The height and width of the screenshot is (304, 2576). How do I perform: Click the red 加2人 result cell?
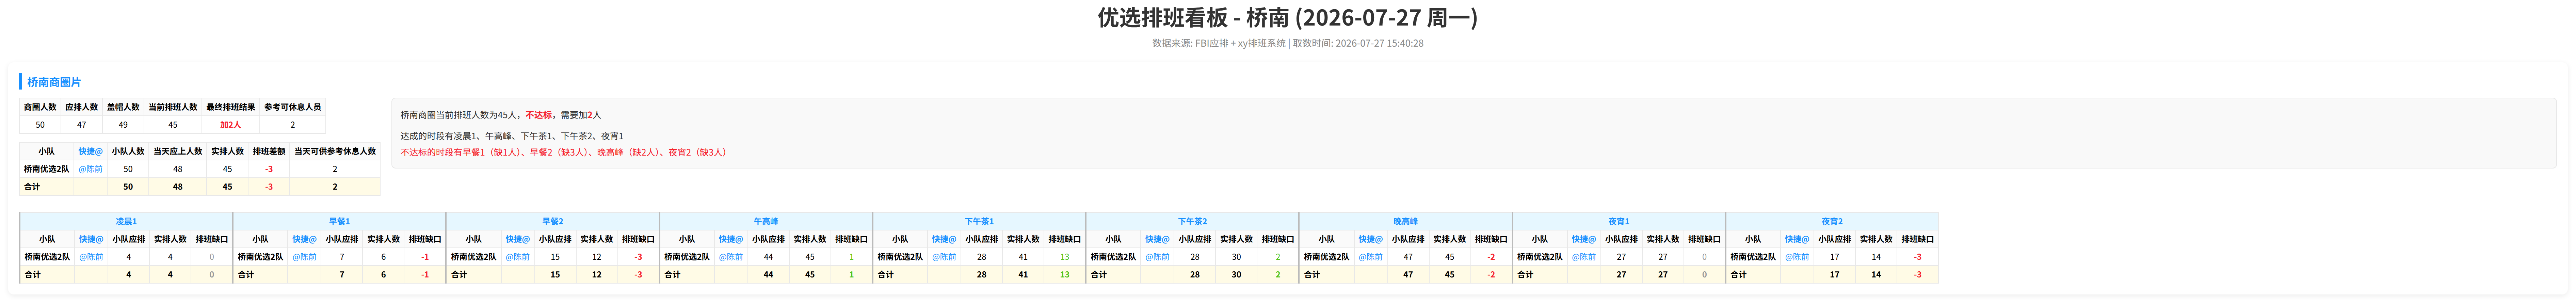[231, 125]
